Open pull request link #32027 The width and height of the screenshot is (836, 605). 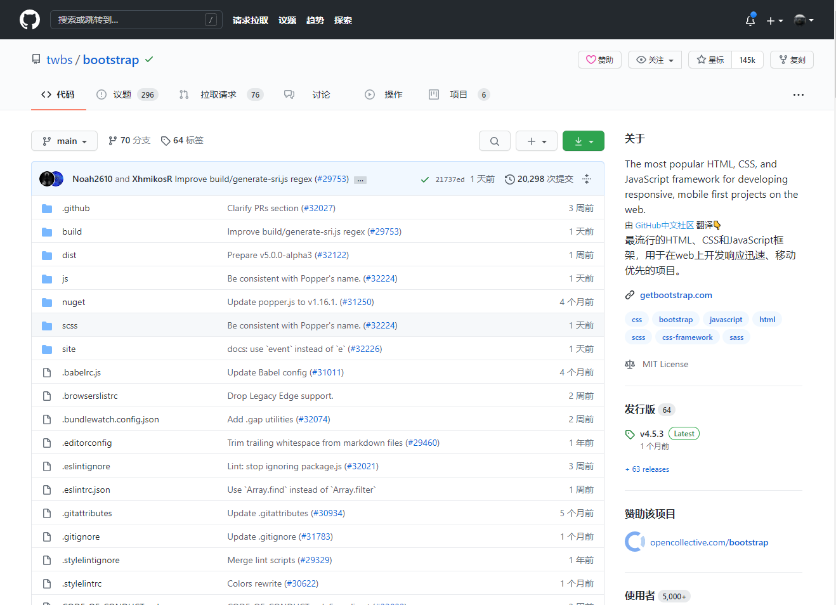click(318, 208)
